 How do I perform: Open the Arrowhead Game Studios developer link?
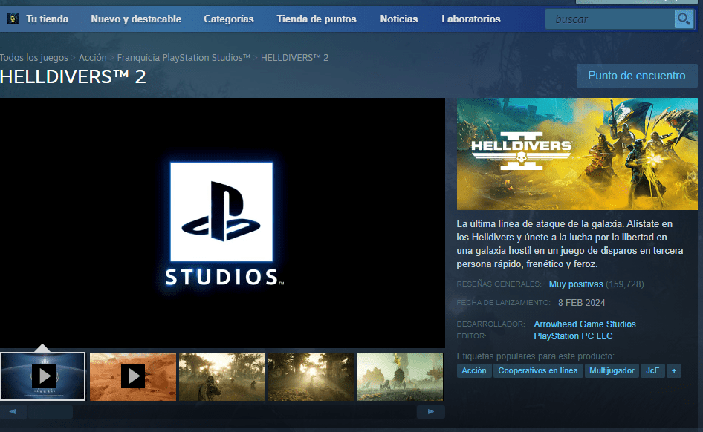point(585,324)
